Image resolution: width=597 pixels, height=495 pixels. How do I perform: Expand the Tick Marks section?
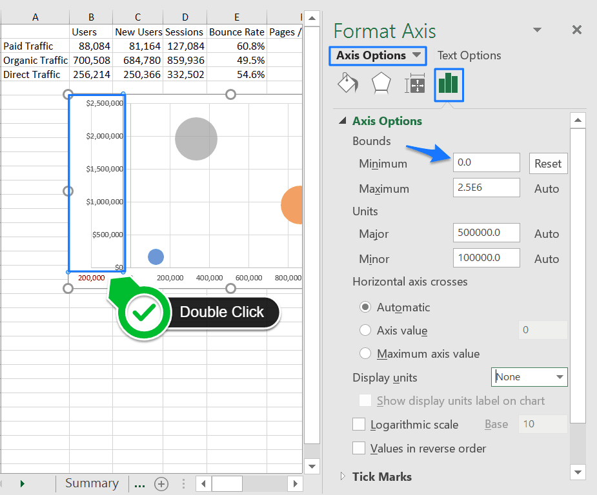pyautogui.click(x=343, y=476)
